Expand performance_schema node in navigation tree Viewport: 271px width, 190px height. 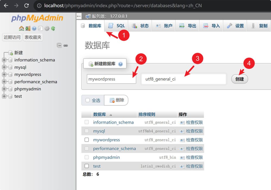click(4, 82)
